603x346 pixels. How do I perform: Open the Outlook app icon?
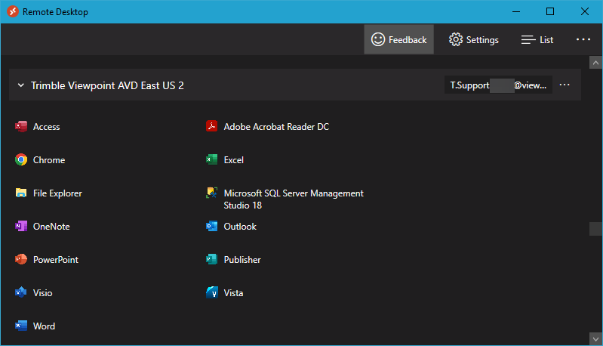point(211,227)
